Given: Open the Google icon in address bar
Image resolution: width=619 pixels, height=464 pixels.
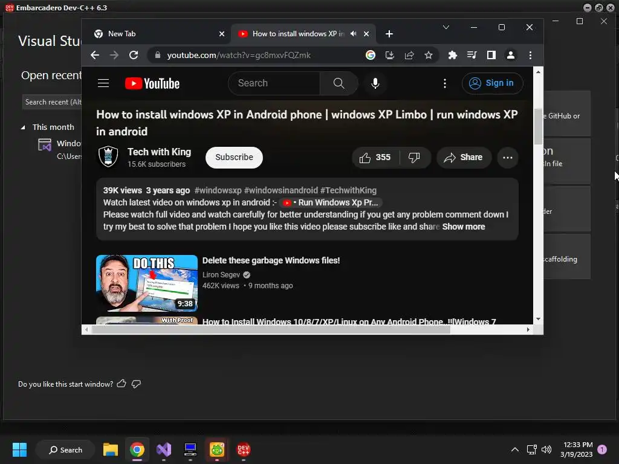Looking at the screenshot, I should click(x=371, y=55).
